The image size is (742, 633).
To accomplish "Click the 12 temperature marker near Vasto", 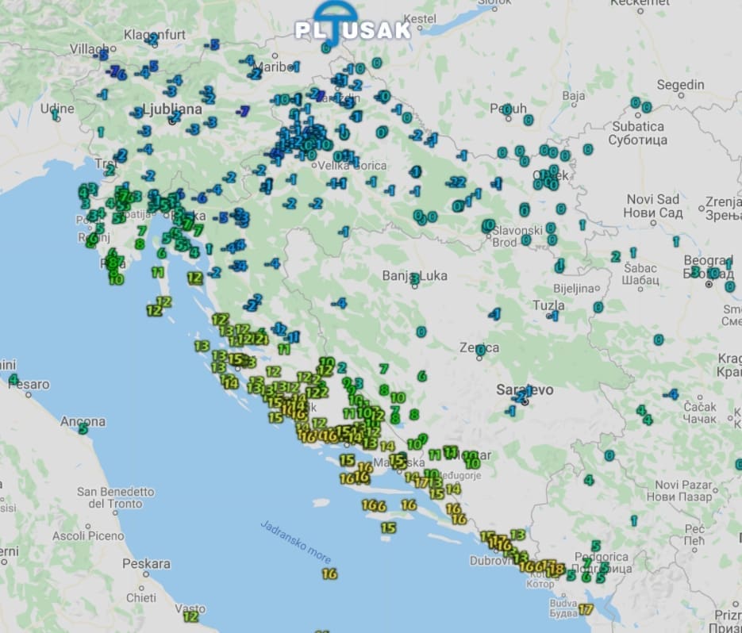I will pyautogui.click(x=190, y=616).
